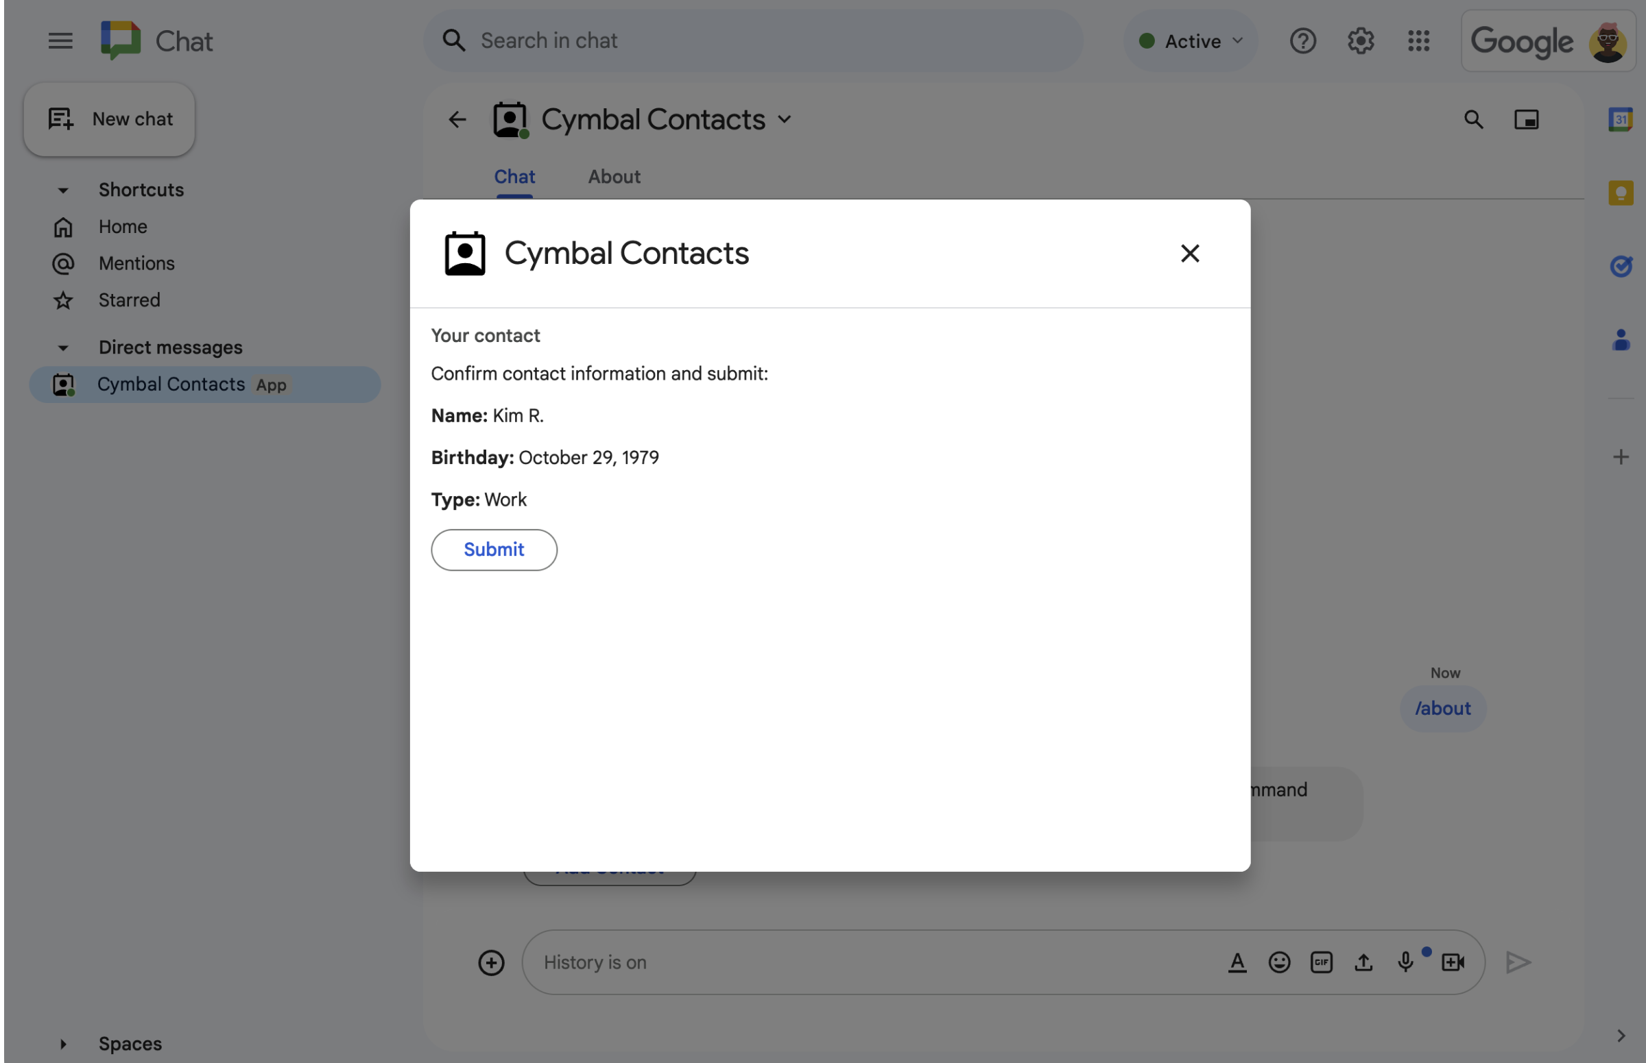The width and height of the screenshot is (1646, 1063).
Task: Switch to the About tab
Action: click(x=613, y=176)
